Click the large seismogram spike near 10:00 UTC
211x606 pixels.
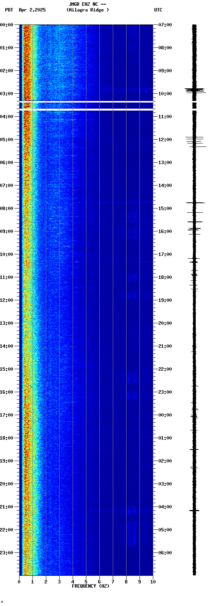click(195, 90)
